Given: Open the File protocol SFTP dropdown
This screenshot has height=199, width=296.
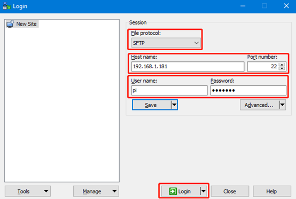Looking at the screenshot, I should point(166,43).
